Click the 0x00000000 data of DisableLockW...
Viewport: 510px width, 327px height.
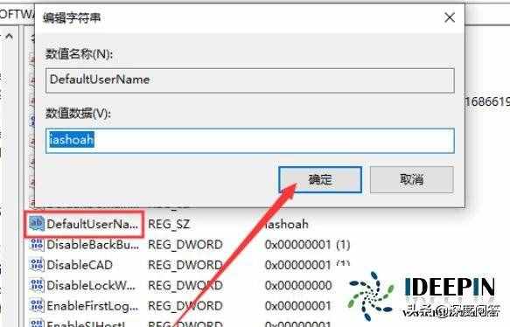[298, 285]
